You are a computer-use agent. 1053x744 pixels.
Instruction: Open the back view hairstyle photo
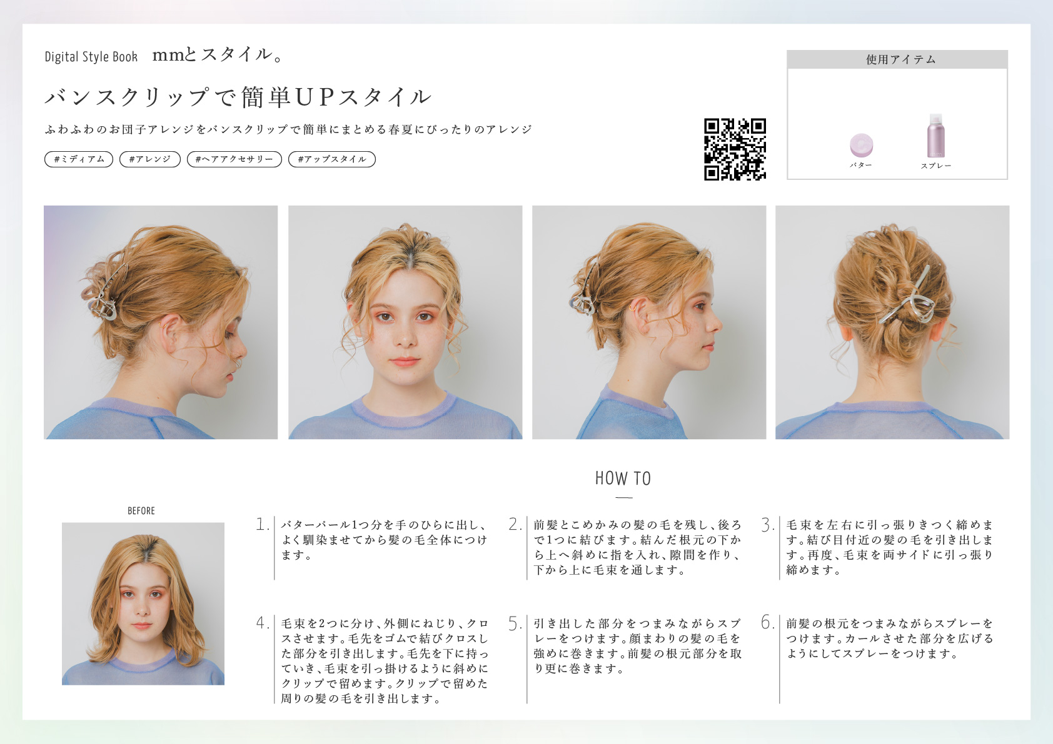click(x=892, y=322)
